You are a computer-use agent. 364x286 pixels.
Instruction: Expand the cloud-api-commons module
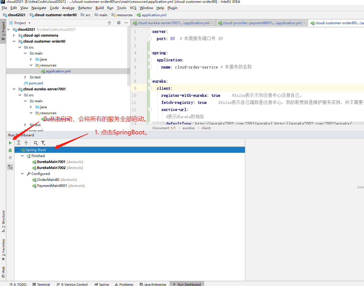coord(14,35)
